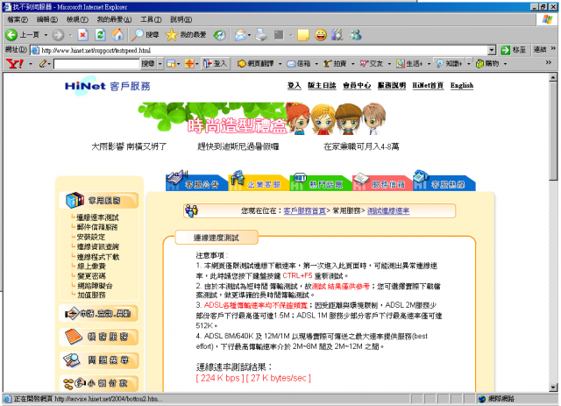Expand the Yahoo translate dropdown arrow
Image resolution: width=561 pixels, height=406 pixels.
(x=280, y=64)
